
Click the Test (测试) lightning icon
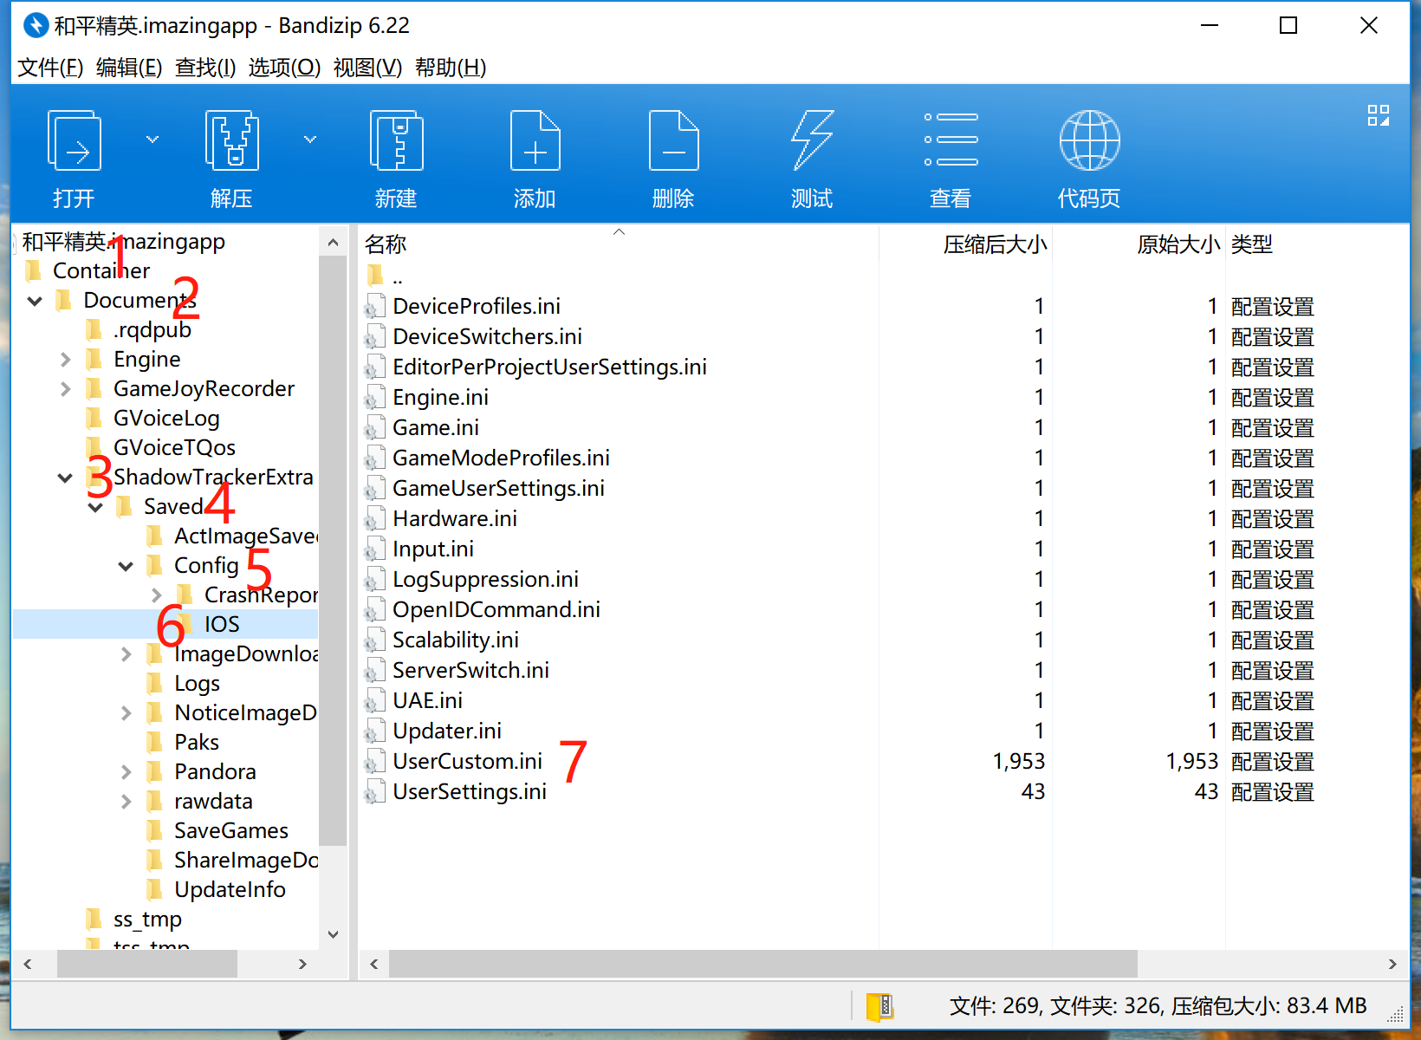click(812, 141)
